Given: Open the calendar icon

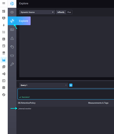Looking at the screenshot, I should click(x=4, y=46).
